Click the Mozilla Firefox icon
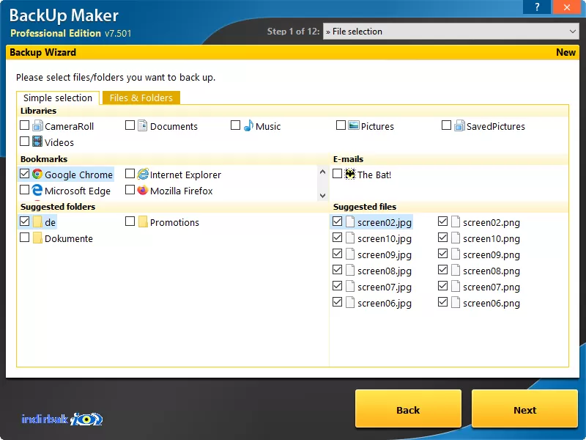This screenshot has width=586, height=440. pos(142,190)
